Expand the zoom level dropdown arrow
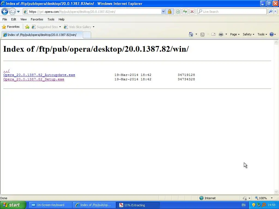 [x=272, y=198]
